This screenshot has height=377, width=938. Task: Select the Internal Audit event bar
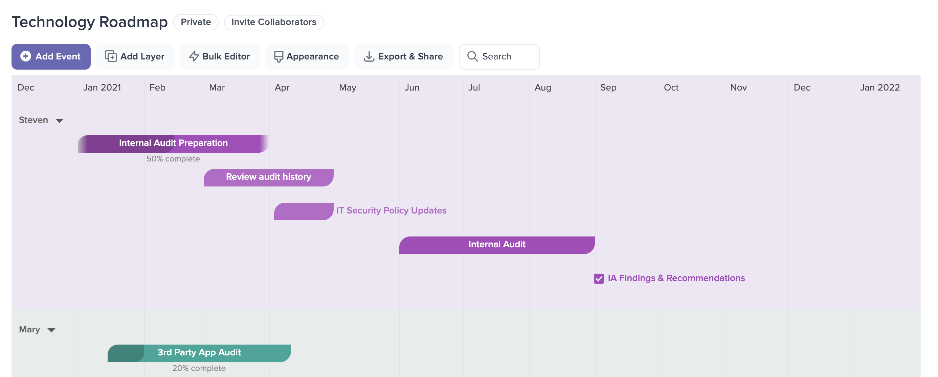[x=497, y=245]
